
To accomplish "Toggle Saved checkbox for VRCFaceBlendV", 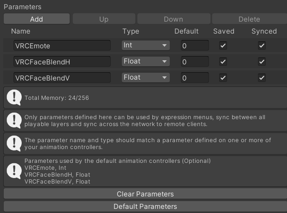I will (223, 78).
